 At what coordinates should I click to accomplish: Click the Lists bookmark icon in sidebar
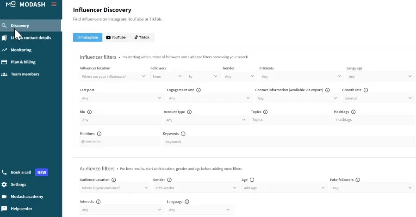(x=4, y=37)
